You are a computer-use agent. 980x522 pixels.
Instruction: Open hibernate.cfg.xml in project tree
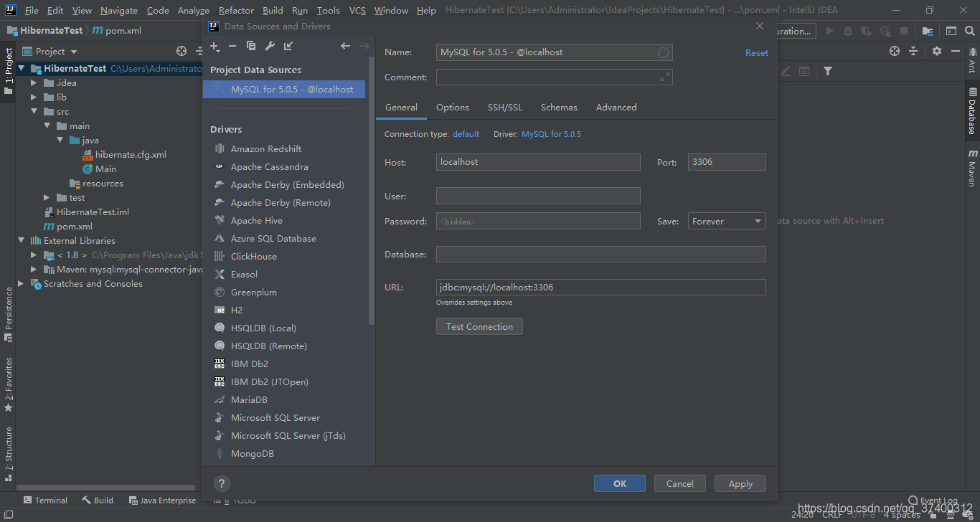(131, 155)
